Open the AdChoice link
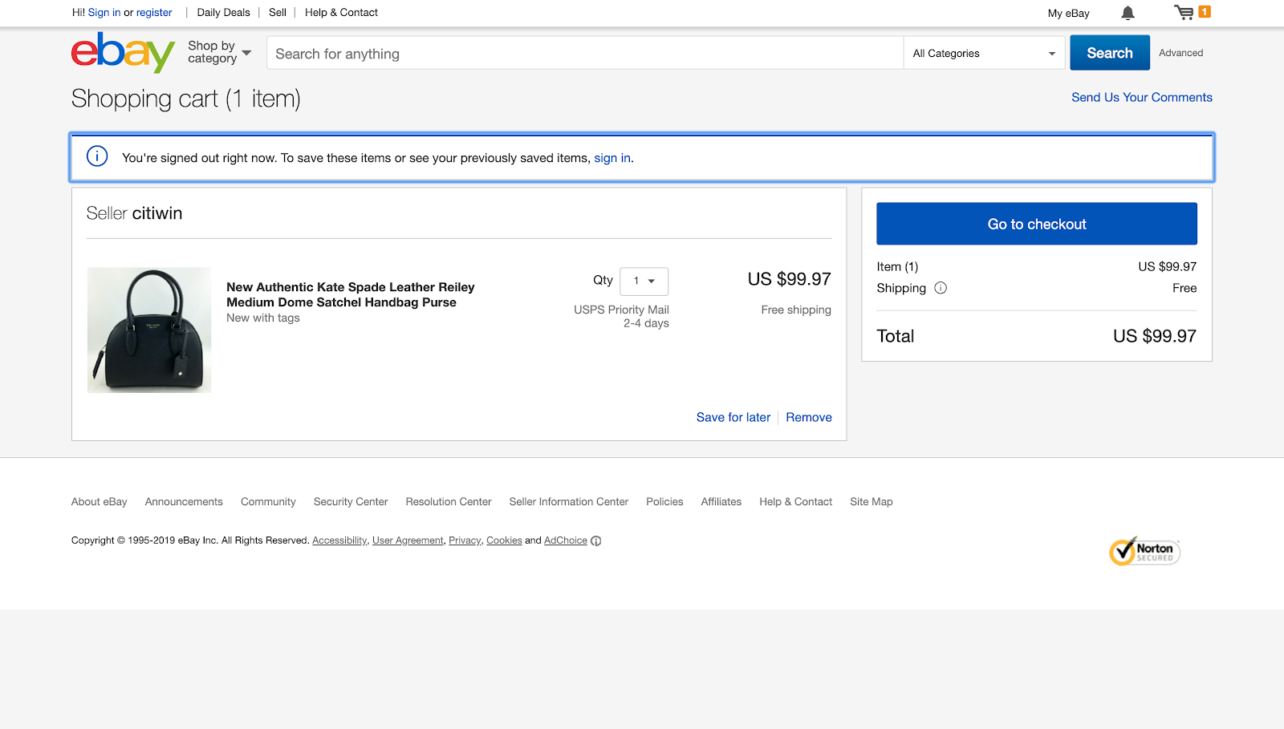 [566, 541]
